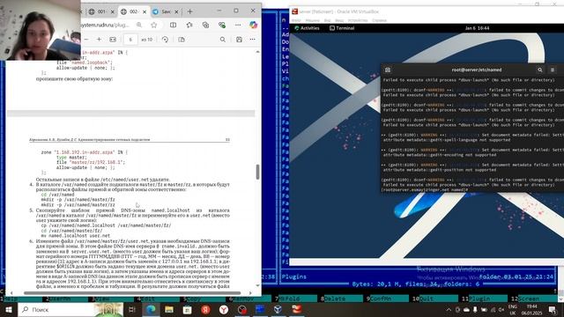Close the Telegram Saved tab
The width and height of the screenshot is (564, 317).
tap(176, 11)
